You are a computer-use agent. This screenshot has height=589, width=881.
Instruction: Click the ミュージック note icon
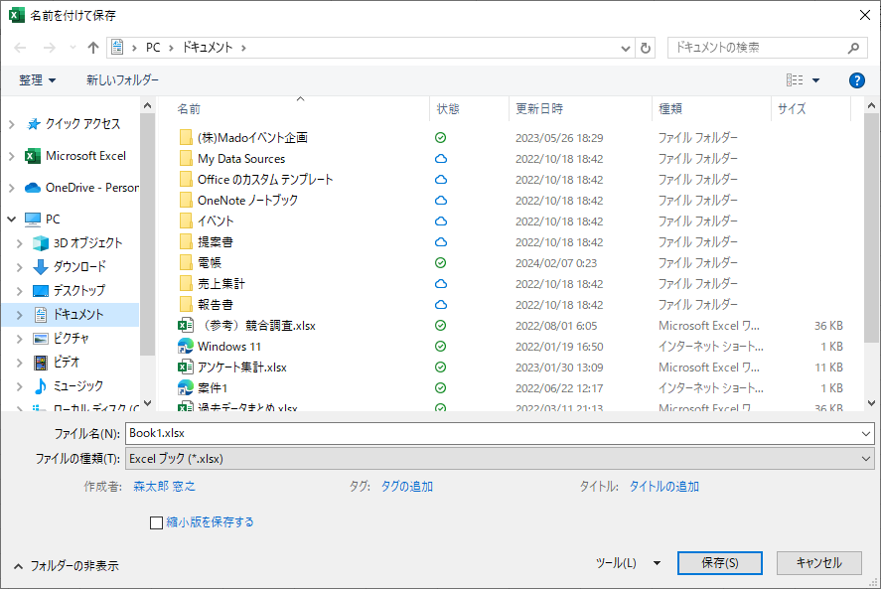(41, 386)
